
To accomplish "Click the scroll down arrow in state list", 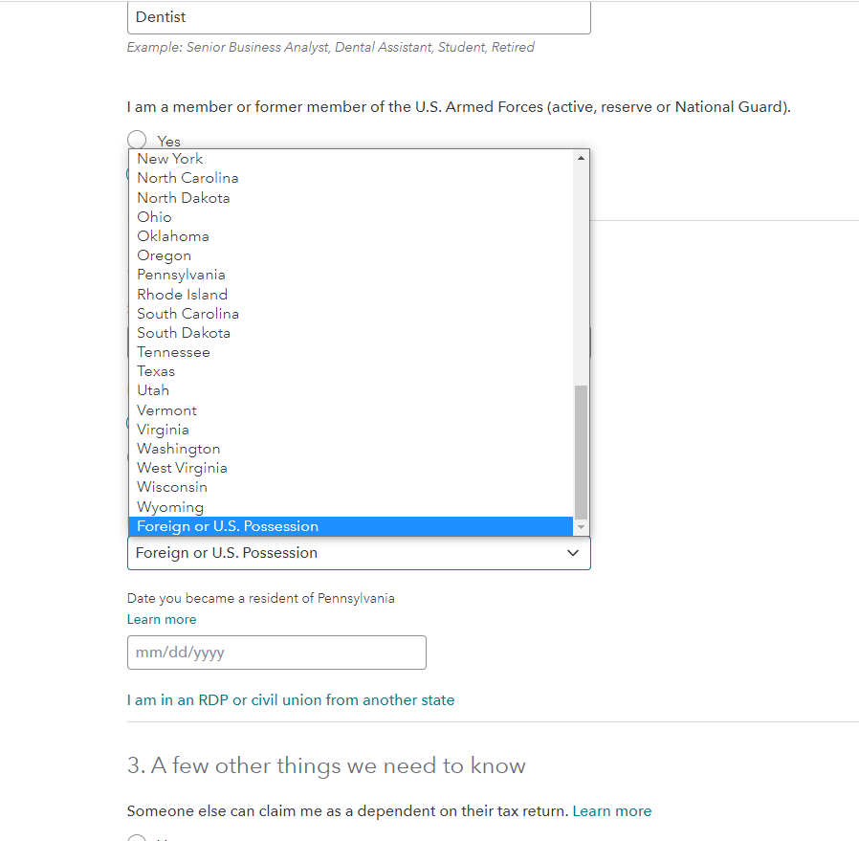I will point(581,527).
